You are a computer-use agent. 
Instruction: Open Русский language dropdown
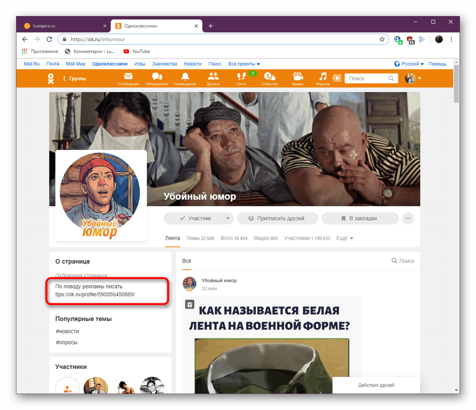[x=409, y=64]
